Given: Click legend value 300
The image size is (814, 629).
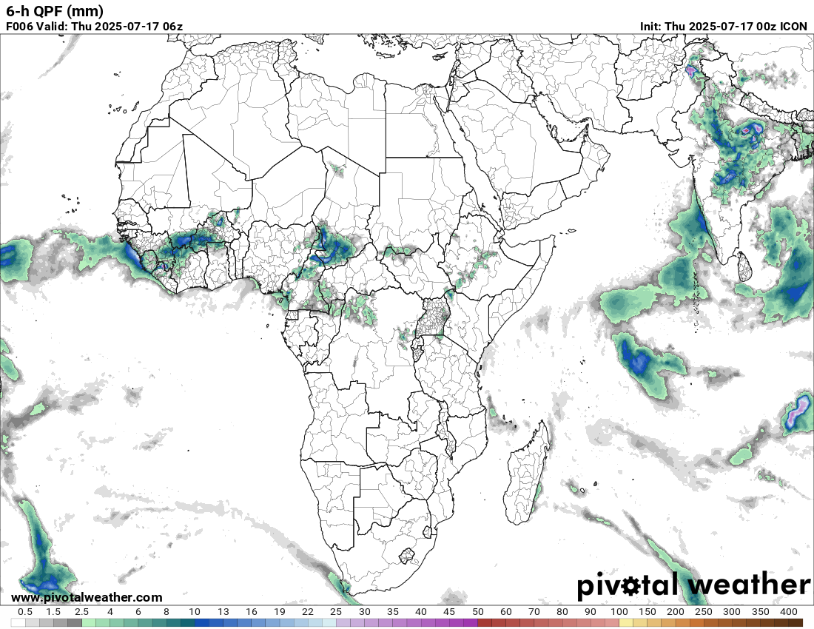Looking at the screenshot, I should point(732,612).
